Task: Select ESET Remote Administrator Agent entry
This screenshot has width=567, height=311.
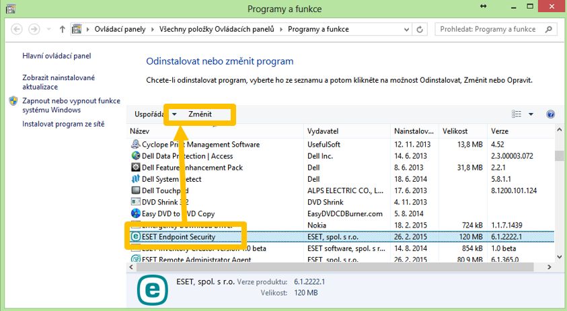Action: (196, 259)
